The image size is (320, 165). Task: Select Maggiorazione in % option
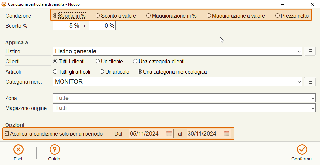tap(171, 16)
